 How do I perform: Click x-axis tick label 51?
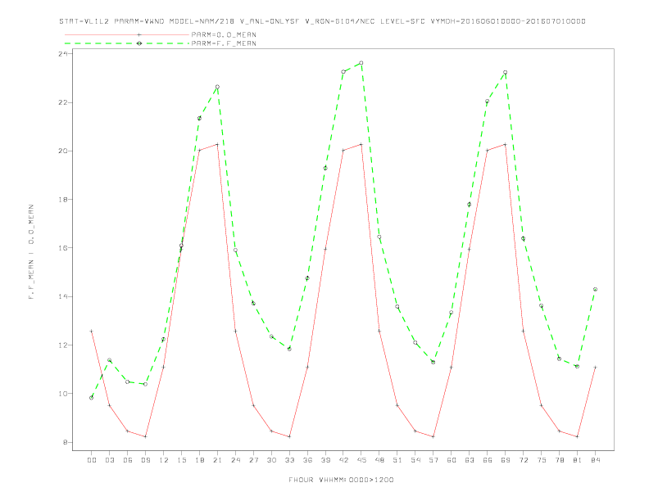click(x=397, y=460)
